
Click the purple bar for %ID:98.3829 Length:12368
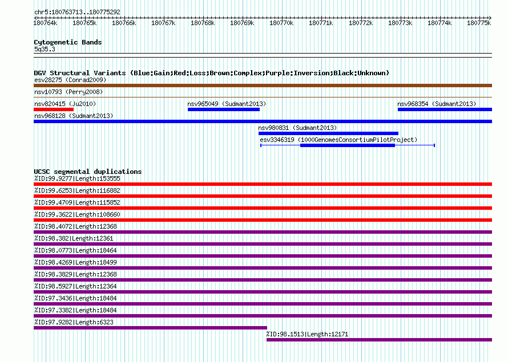263,280
